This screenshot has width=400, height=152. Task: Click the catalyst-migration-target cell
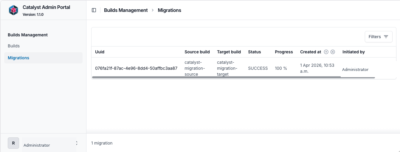(x=227, y=68)
